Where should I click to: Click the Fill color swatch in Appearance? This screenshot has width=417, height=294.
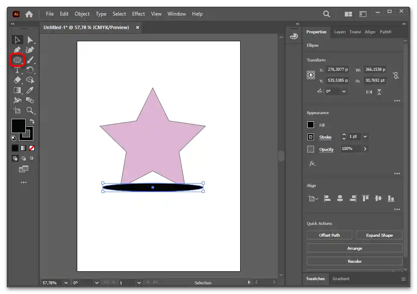click(x=311, y=125)
